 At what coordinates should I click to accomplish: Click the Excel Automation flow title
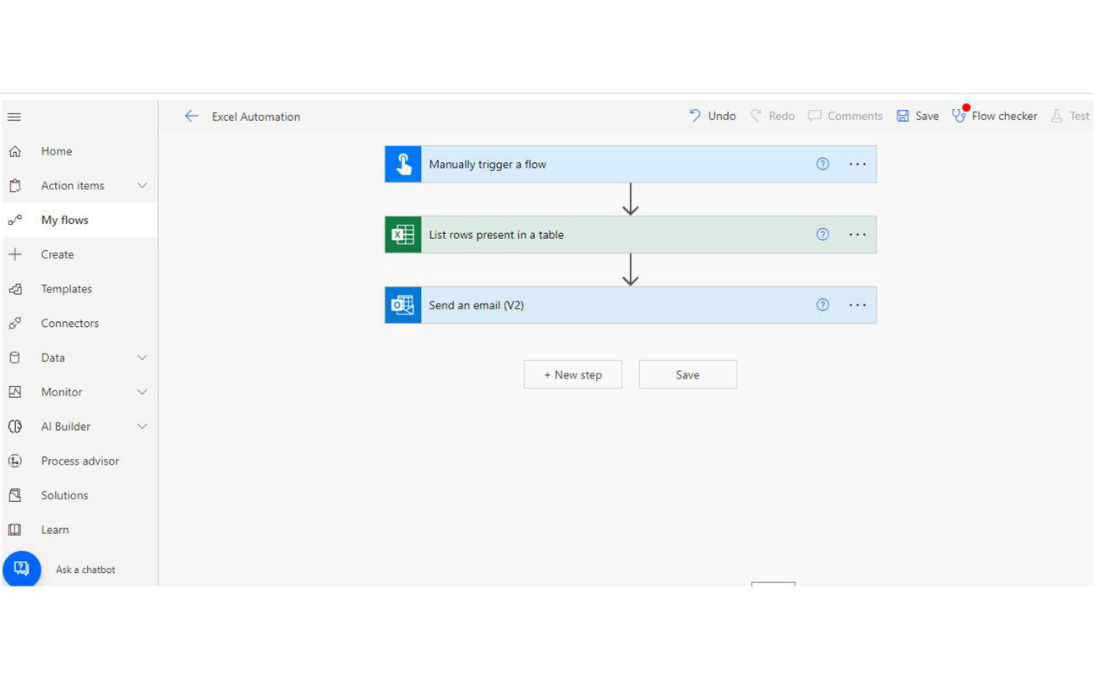[256, 117]
